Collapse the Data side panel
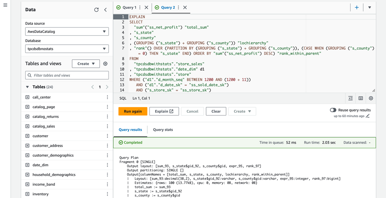386x198 pixels. 105,10
